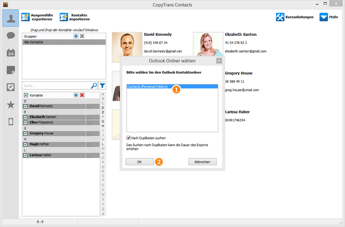Toggle Nach Duplikaten suchen checkbox

coord(128,138)
